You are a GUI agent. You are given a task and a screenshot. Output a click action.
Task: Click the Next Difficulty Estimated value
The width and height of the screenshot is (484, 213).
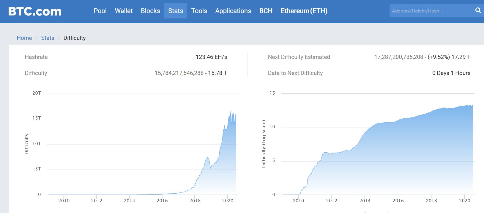tap(422, 57)
